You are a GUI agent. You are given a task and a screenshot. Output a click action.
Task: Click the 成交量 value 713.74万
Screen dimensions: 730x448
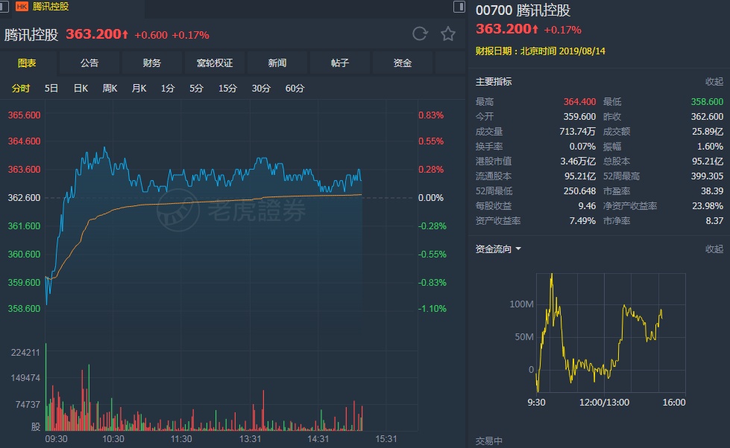click(x=577, y=132)
